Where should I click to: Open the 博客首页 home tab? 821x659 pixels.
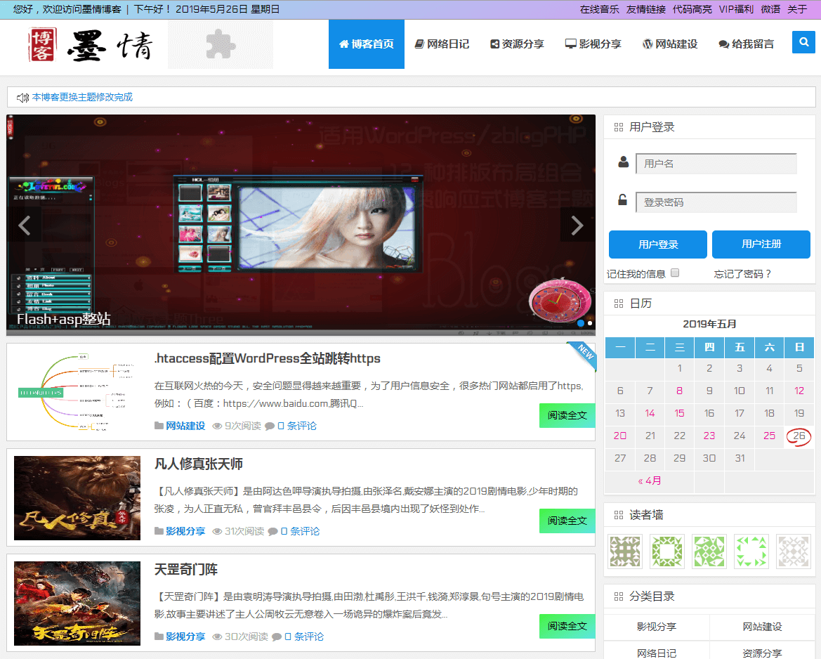coord(366,44)
